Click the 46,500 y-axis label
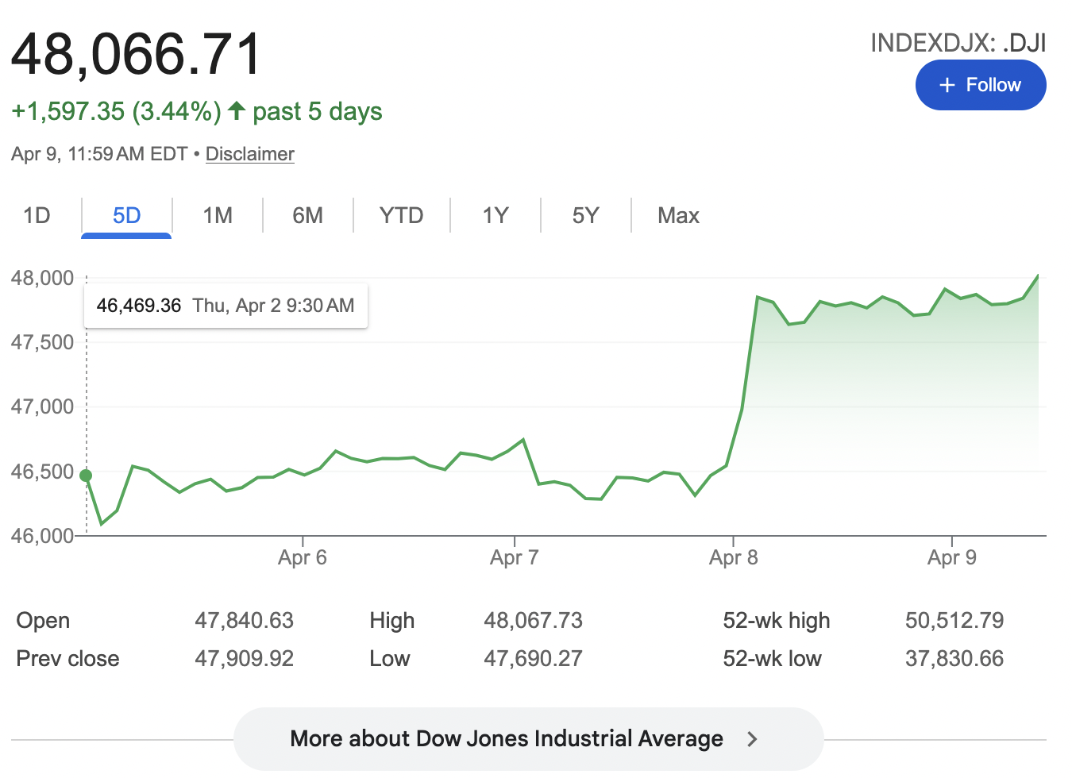The image size is (1072, 778). click(42, 472)
